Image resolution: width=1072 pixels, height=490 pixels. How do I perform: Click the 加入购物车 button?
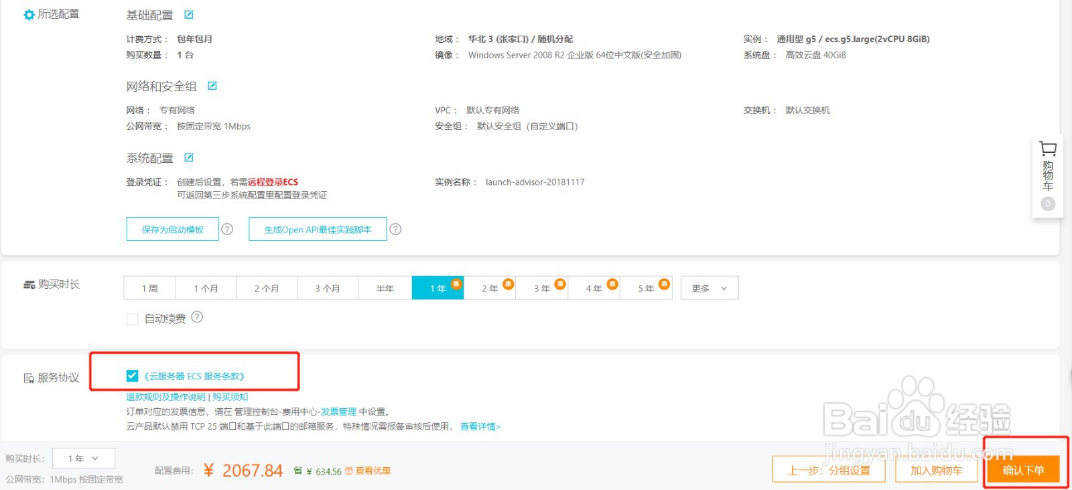[x=936, y=470]
